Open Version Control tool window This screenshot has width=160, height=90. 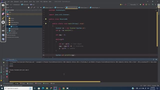point(8,83)
